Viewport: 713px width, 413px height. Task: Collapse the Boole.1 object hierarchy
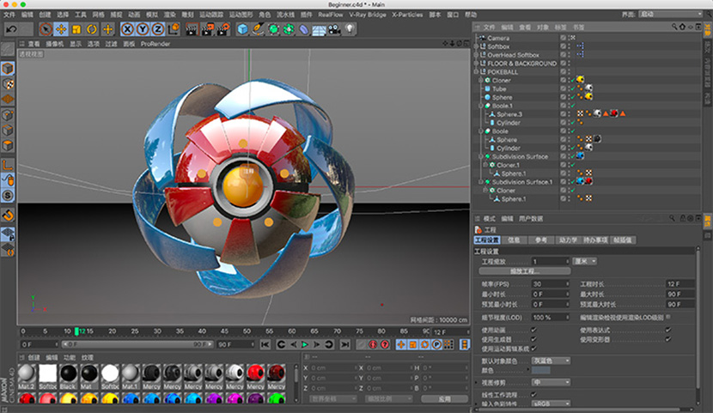click(x=481, y=106)
